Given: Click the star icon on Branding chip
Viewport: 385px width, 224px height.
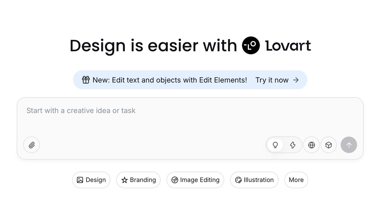Looking at the screenshot, I should [x=124, y=180].
